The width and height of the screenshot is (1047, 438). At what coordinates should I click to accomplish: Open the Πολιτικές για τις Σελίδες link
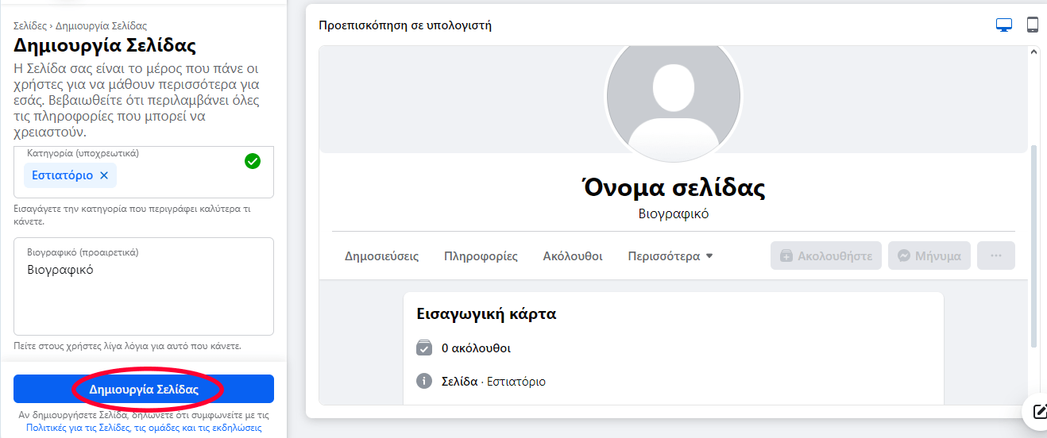(144, 427)
